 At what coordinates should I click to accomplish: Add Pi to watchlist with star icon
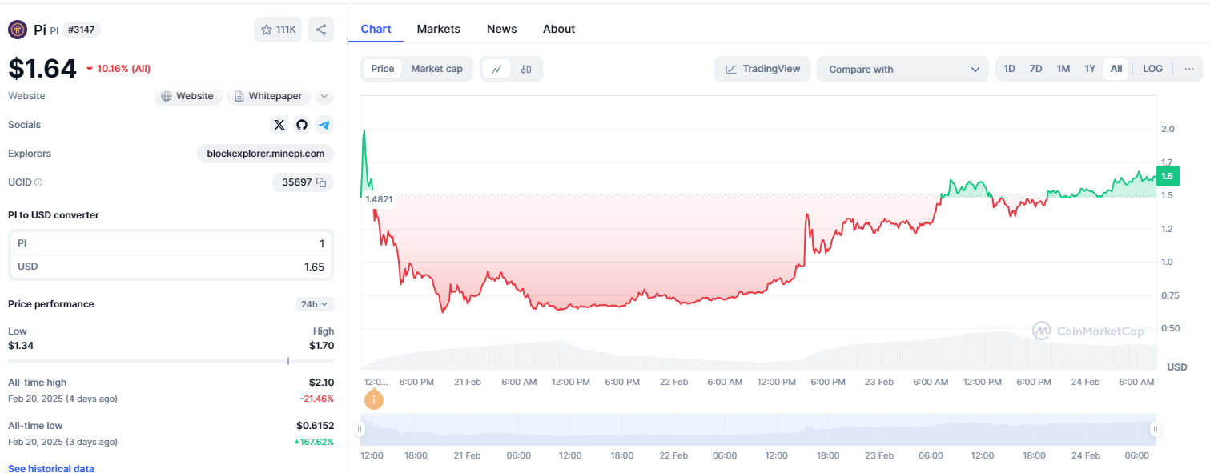point(277,30)
